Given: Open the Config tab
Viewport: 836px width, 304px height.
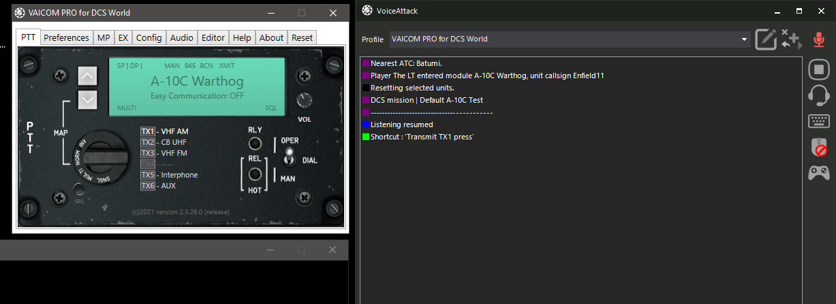Looking at the screenshot, I should point(149,38).
